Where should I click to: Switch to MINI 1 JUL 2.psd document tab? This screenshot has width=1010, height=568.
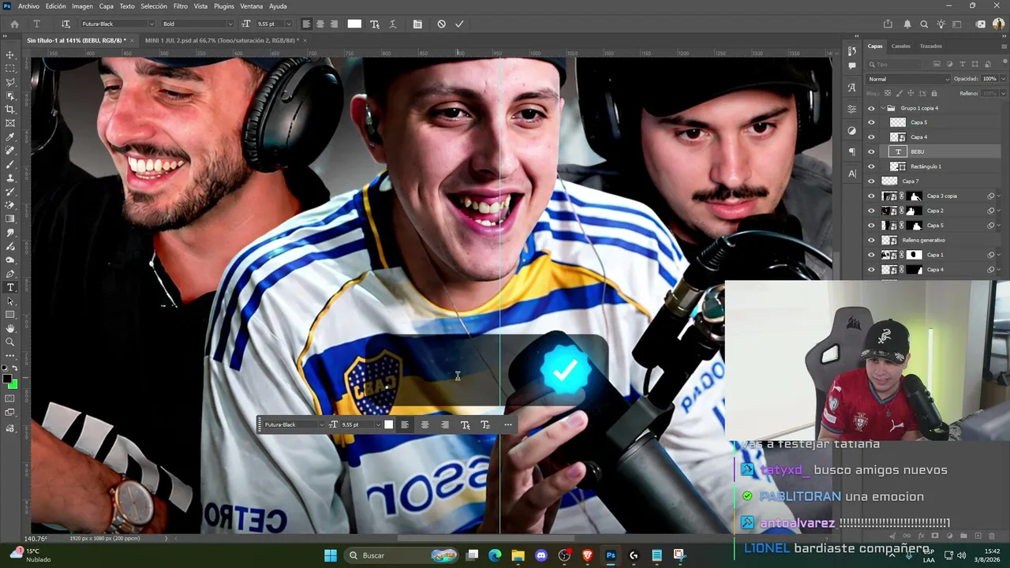(221, 40)
